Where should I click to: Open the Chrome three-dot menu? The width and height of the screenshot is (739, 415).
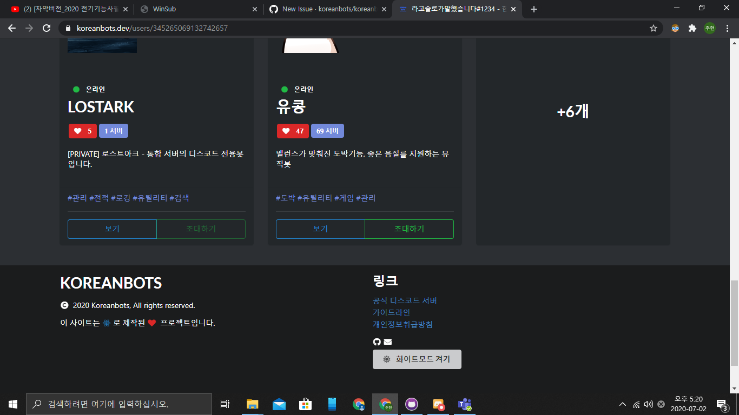pyautogui.click(x=728, y=28)
